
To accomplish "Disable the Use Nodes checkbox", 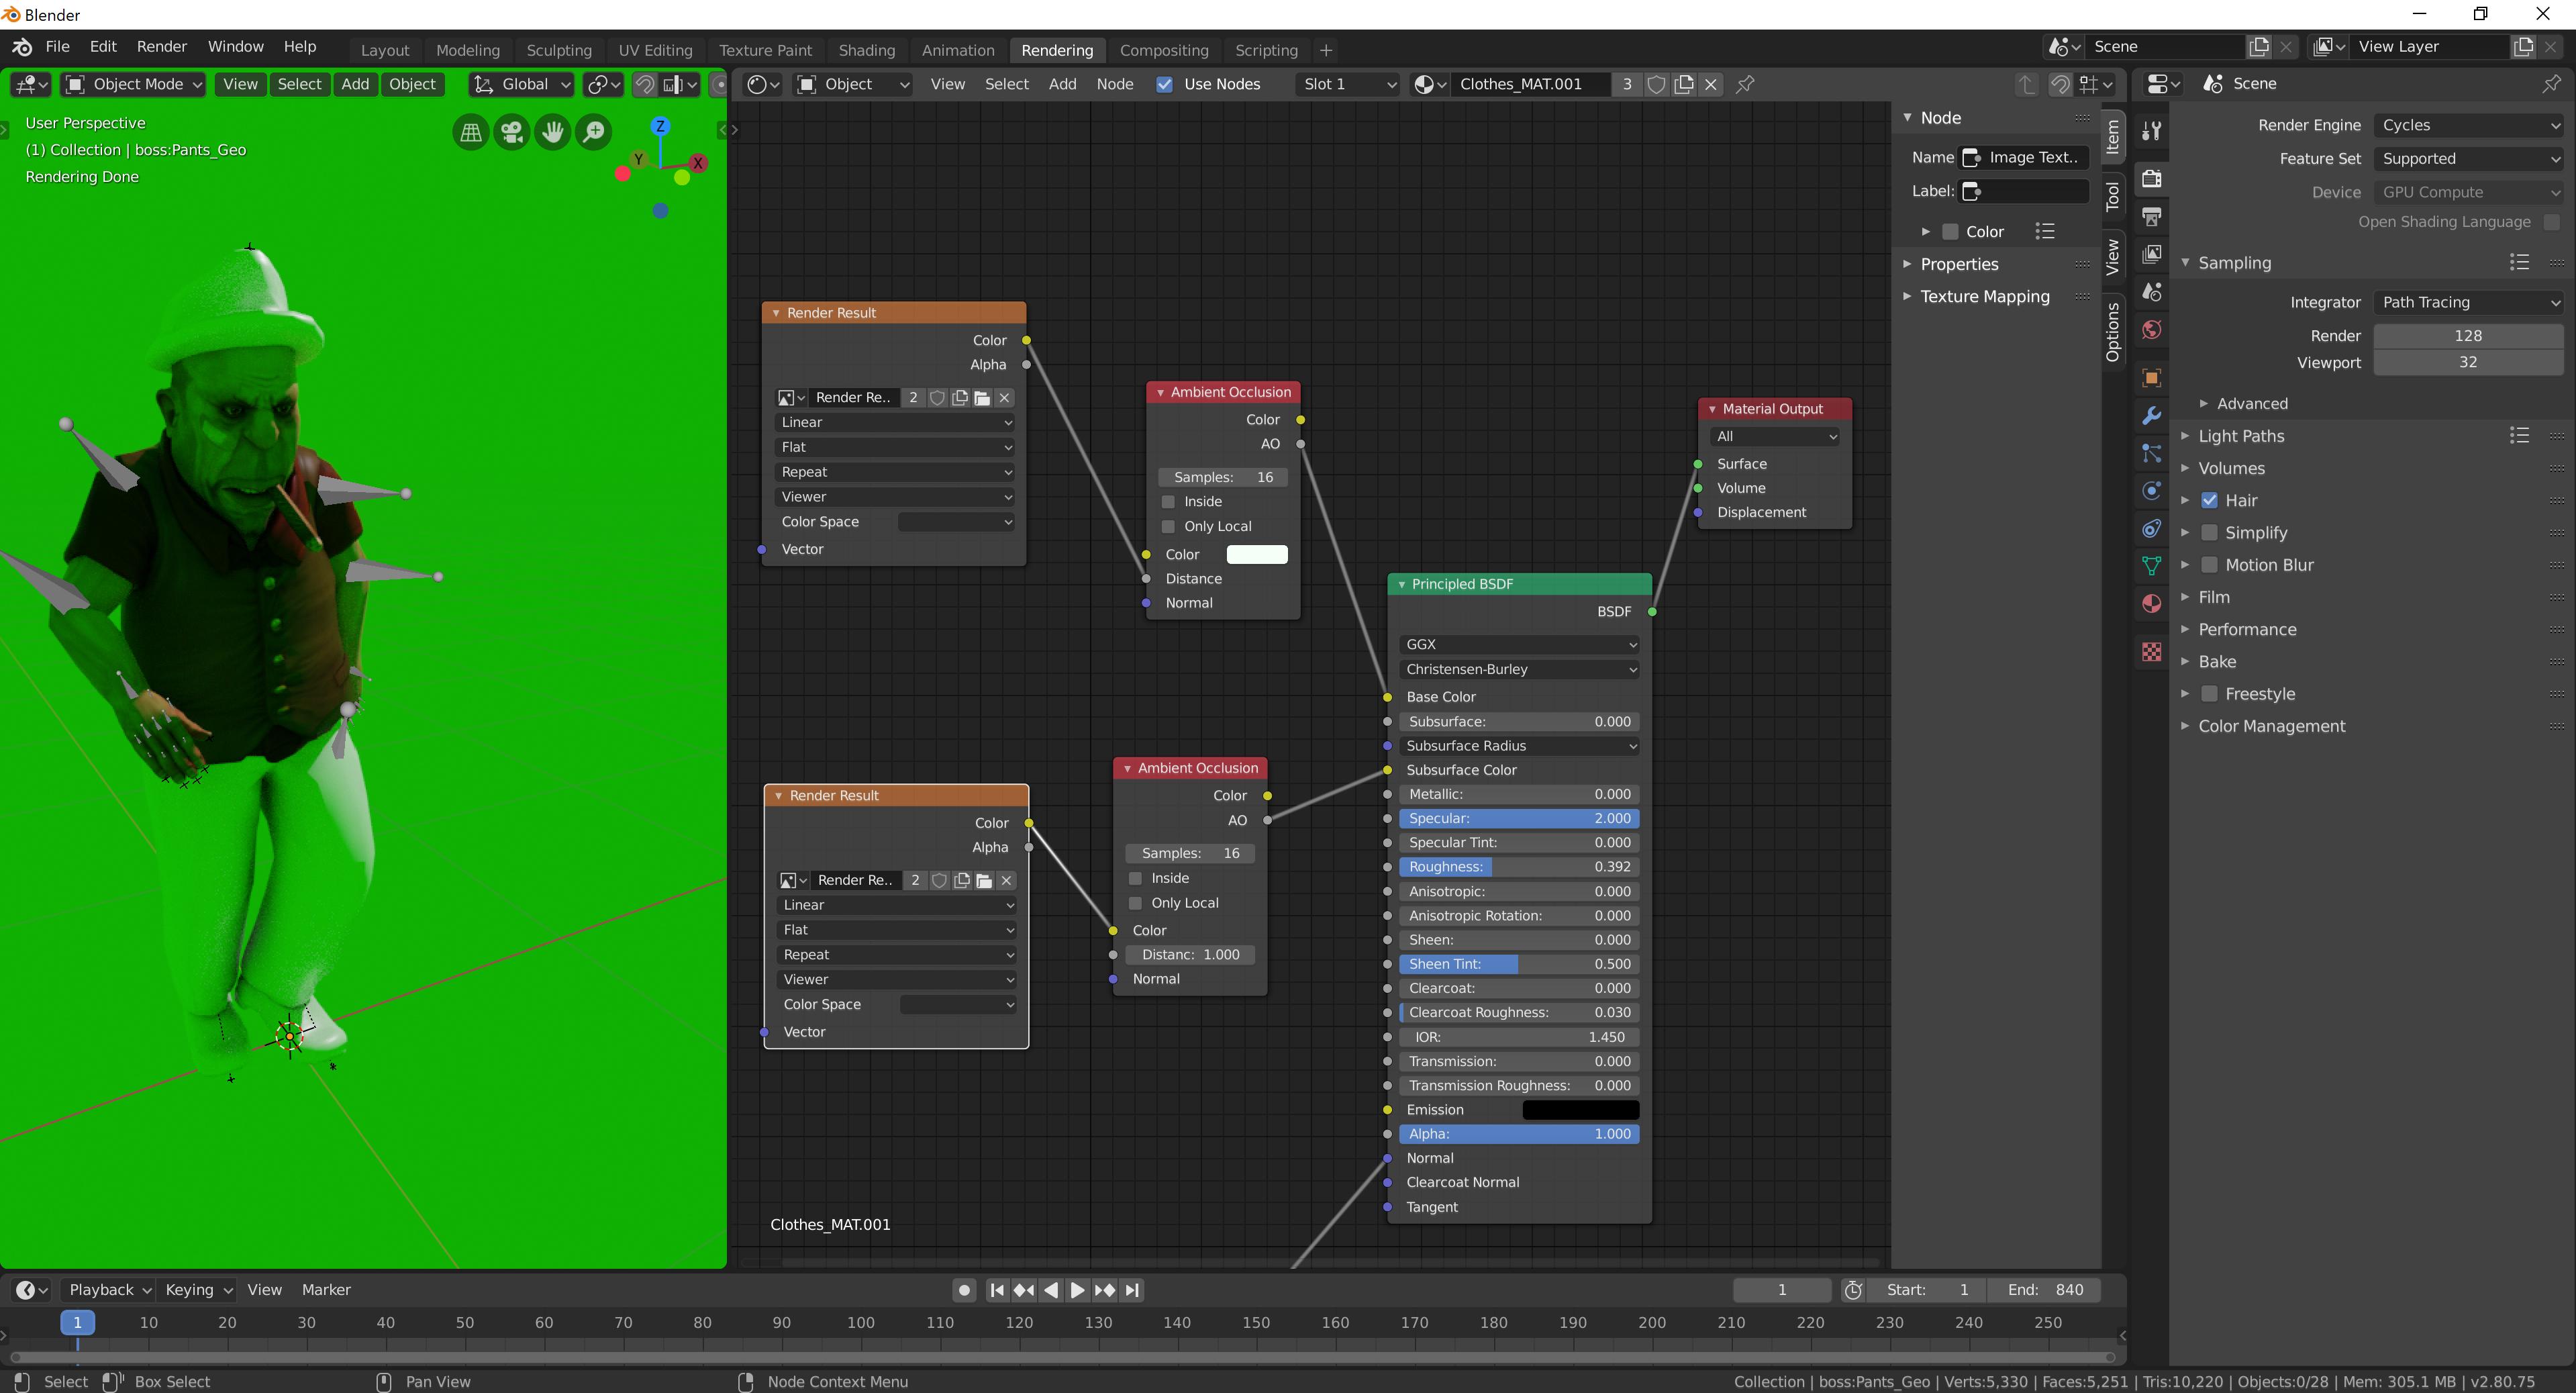I will pyautogui.click(x=1164, y=84).
